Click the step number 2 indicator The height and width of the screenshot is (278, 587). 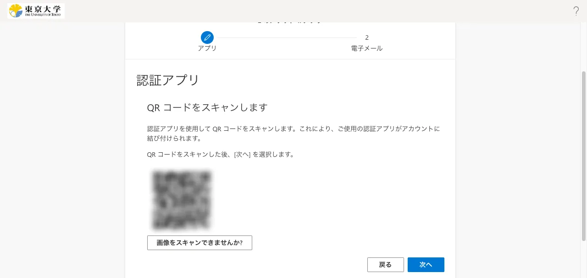tap(367, 37)
